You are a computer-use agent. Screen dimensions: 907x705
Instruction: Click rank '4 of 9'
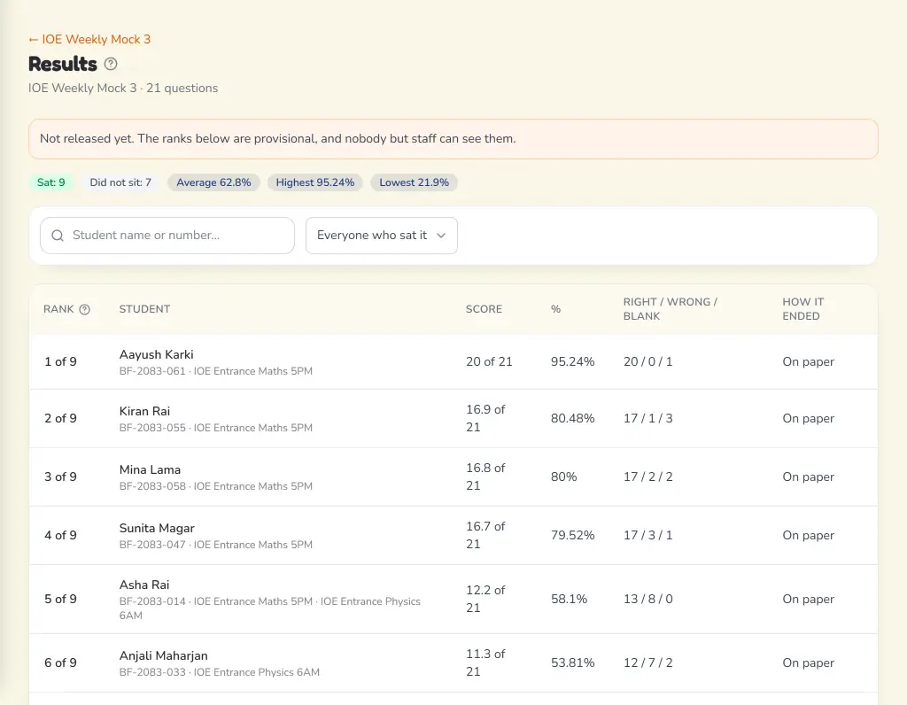[60, 535]
